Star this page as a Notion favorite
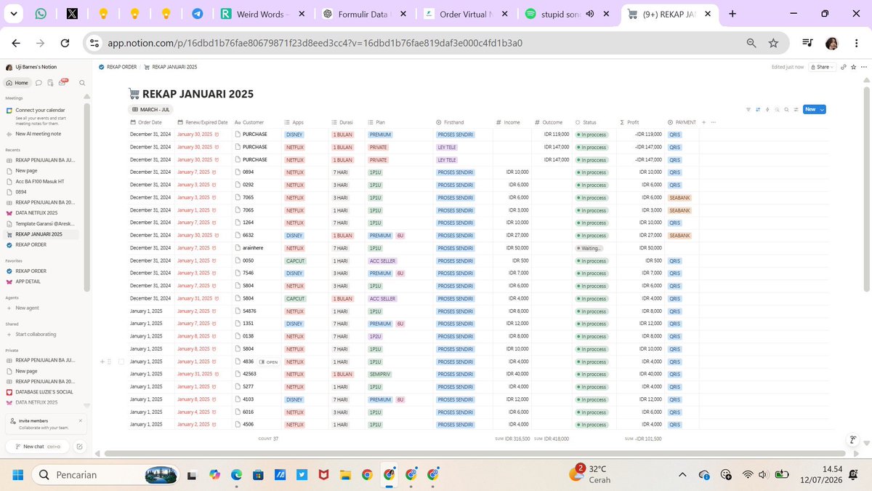The width and height of the screenshot is (872, 491). point(853,67)
